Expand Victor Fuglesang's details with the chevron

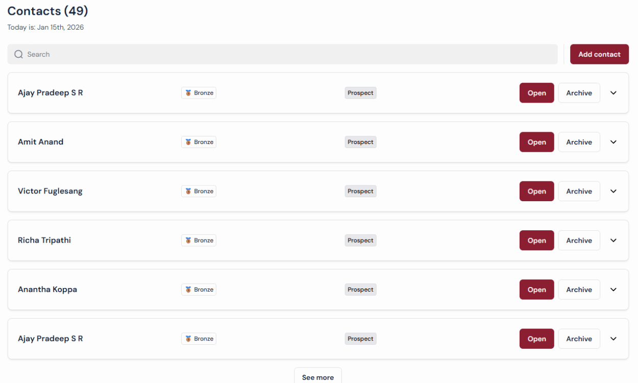pyautogui.click(x=614, y=191)
